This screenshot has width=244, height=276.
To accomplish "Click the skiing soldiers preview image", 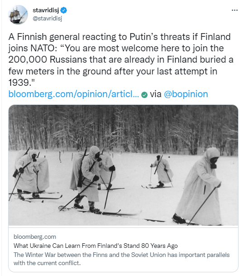I will point(123,165).
